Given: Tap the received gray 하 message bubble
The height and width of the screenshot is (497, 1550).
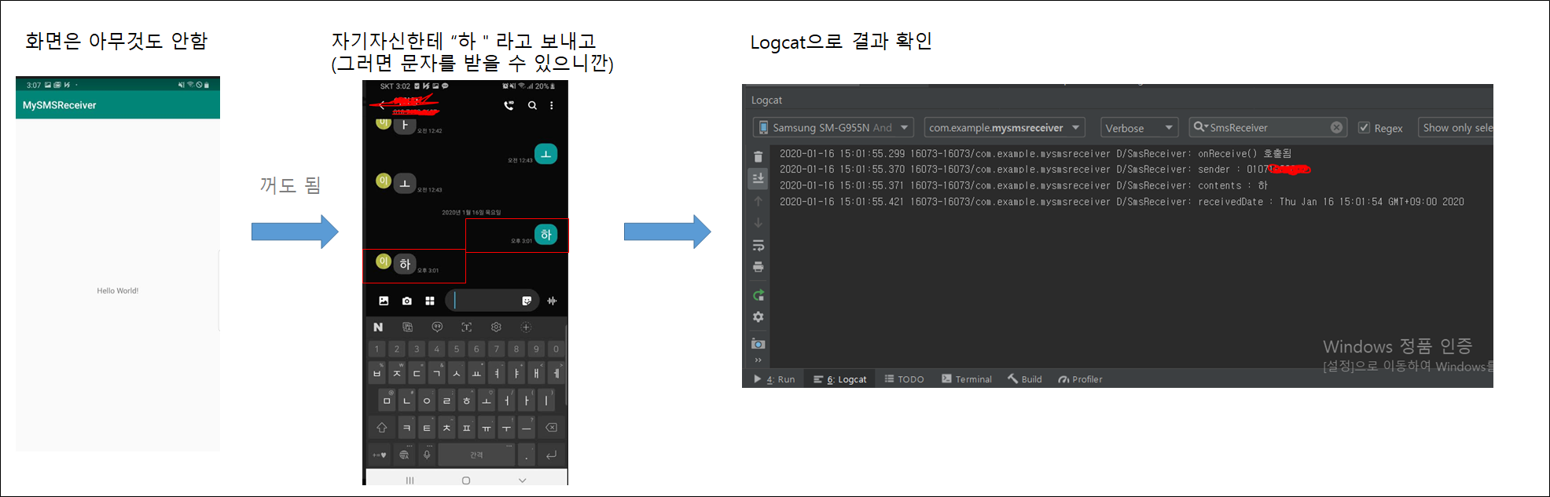Looking at the screenshot, I should [405, 264].
